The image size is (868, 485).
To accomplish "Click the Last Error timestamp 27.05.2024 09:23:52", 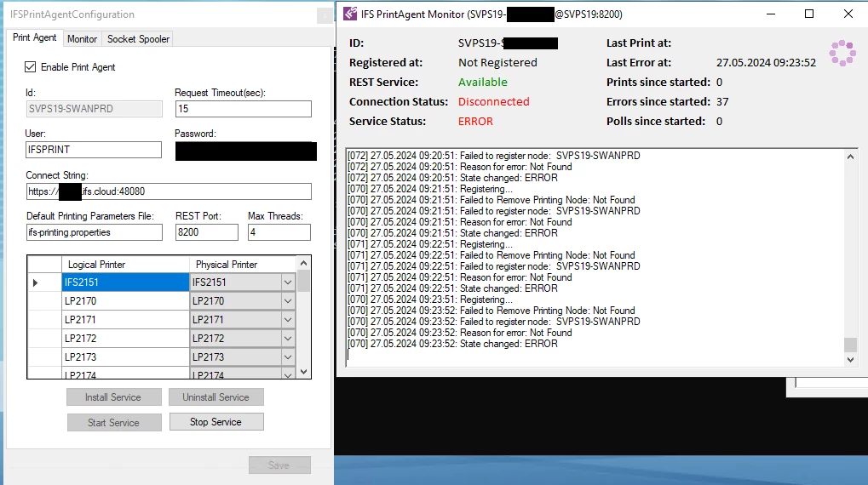I will (766, 63).
